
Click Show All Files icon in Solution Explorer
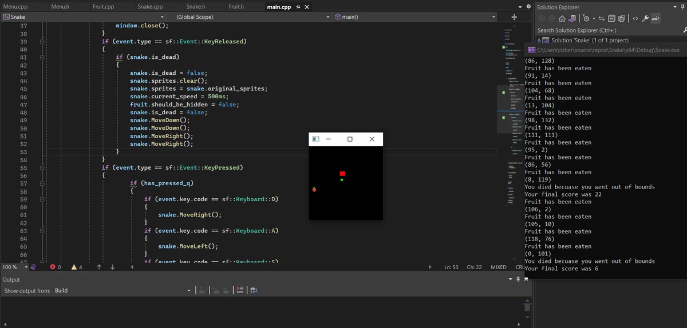pos(622,18)
